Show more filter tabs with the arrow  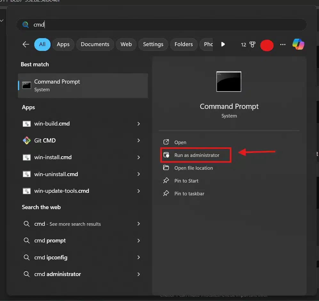pos(223,44)
